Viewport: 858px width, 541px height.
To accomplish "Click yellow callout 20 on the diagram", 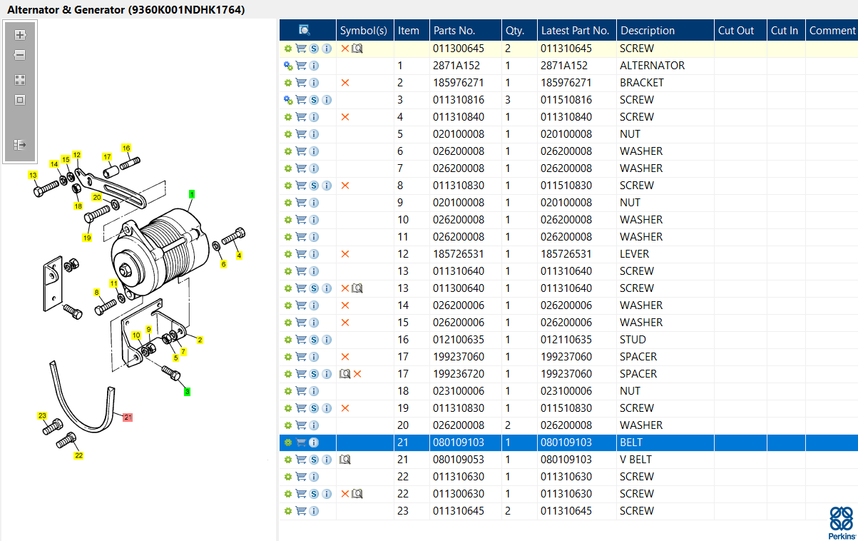I will click(x=97, y=197).
